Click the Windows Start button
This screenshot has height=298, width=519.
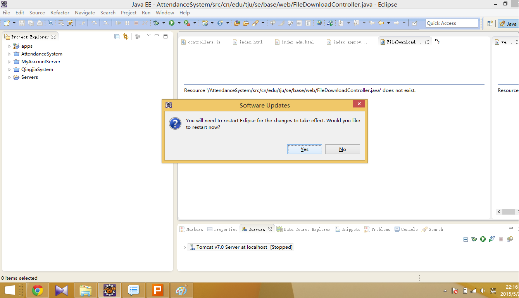coord(10,290)
